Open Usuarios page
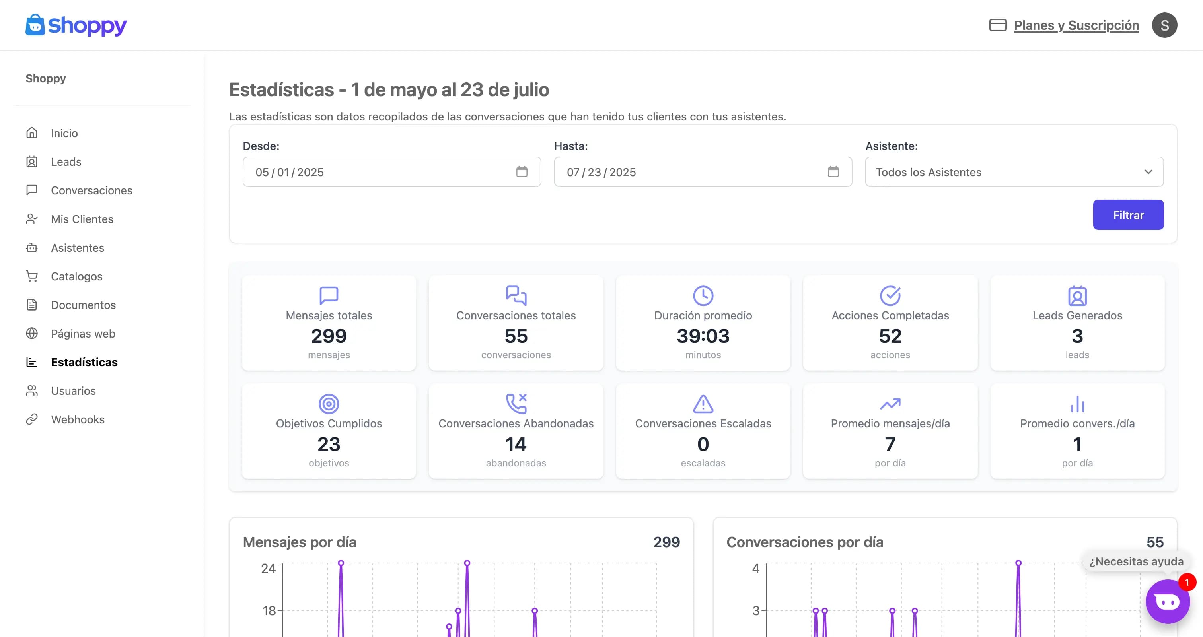The width and height of the screenshot is (1203, 637). 73,390
